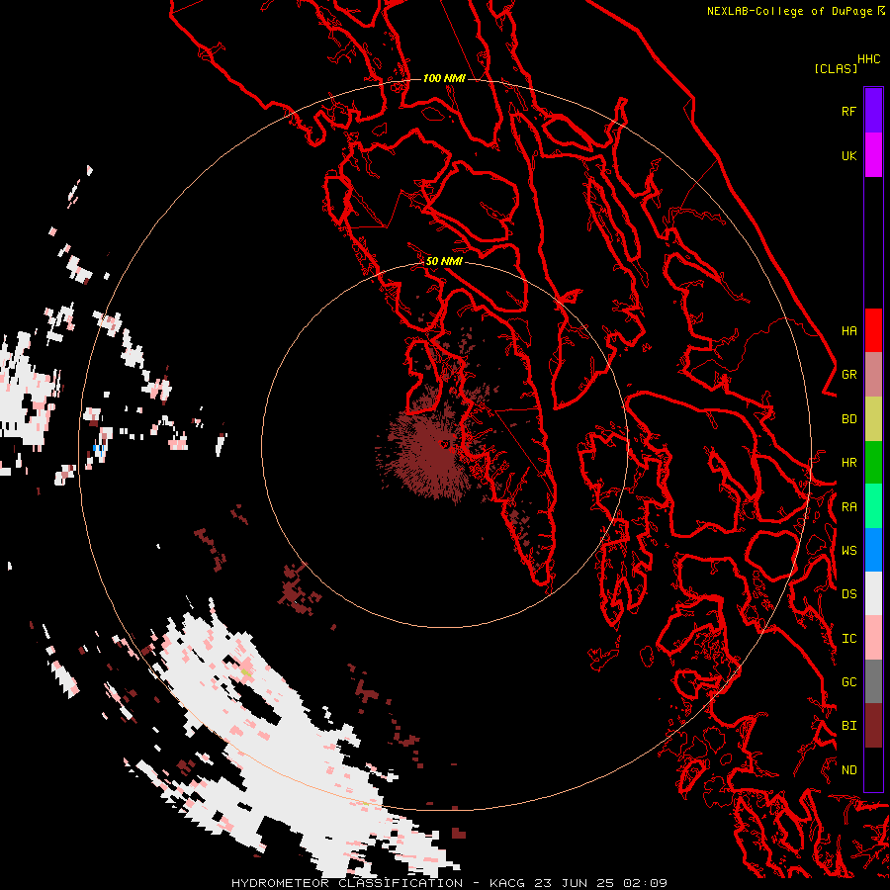The image size is (890, 890).
Task: Click the WS blue legend swatch
Action: [x=873, y=550]
